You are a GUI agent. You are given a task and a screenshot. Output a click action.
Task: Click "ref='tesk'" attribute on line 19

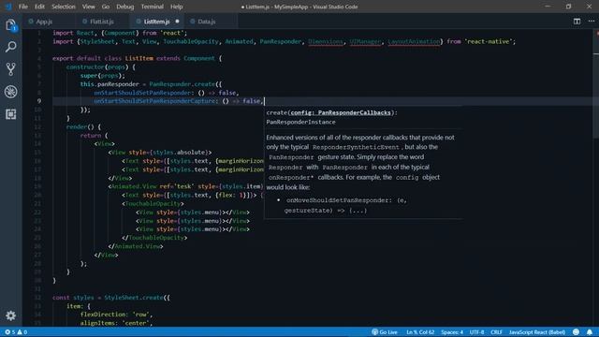[x=177, y=186]
